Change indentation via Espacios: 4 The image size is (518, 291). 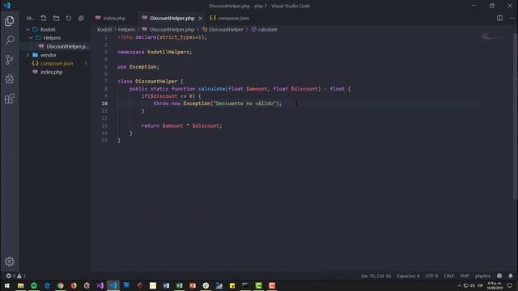[408, 276]
